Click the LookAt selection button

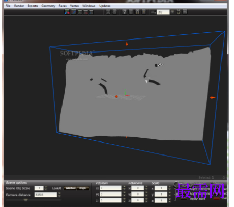70,188
